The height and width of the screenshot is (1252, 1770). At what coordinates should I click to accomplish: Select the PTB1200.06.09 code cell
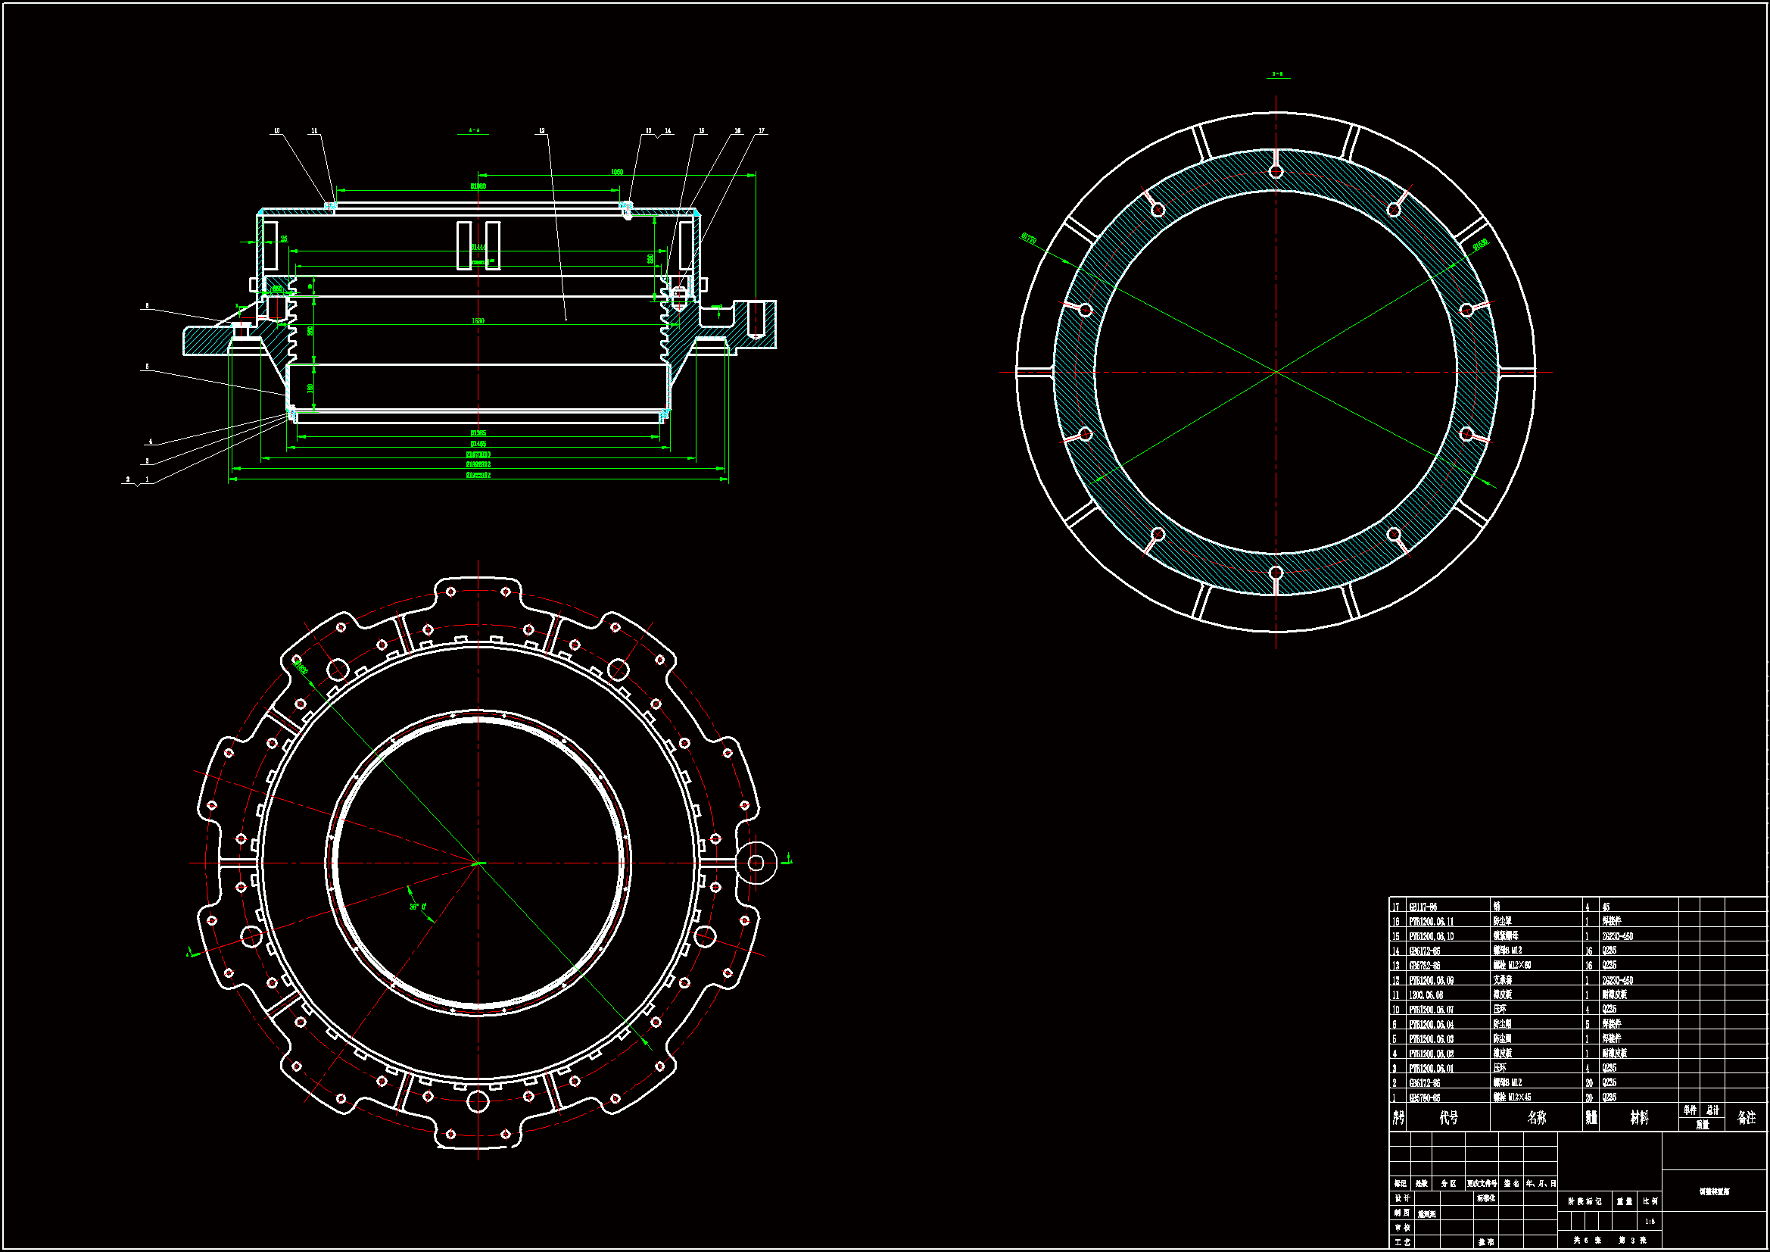(x=1432, y=980)
